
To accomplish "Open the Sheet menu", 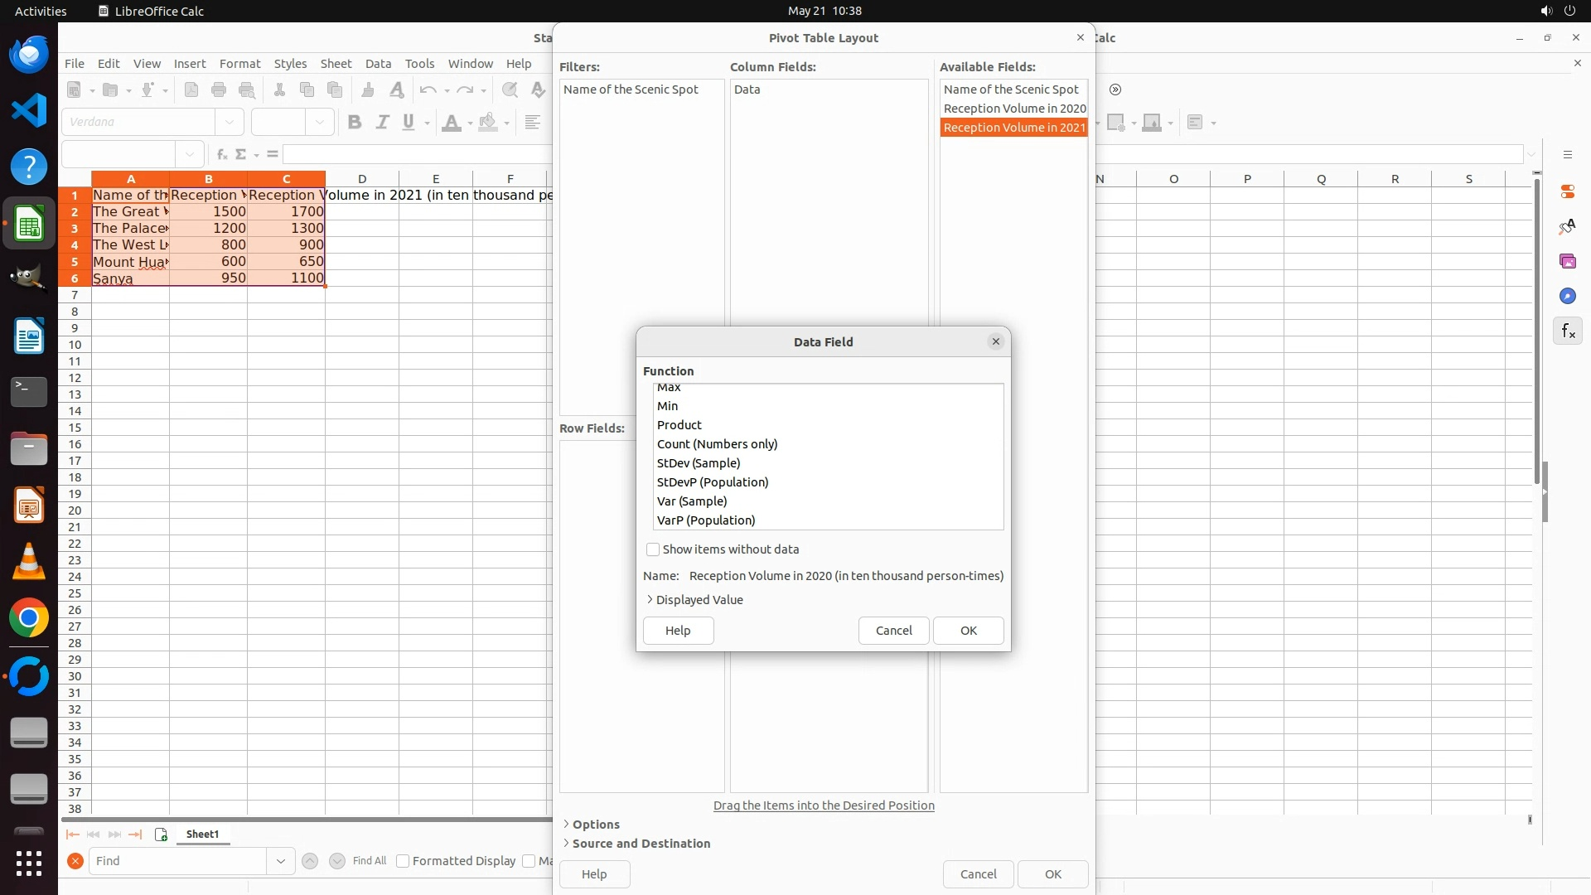I will (x=336, y=64).
